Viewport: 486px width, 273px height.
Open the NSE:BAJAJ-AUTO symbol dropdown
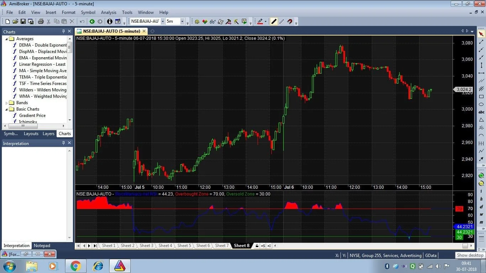[163, 21]
